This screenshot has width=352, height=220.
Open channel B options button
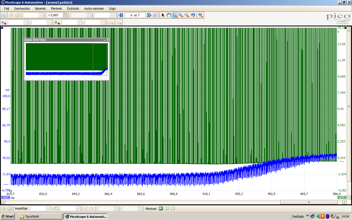coord(57,23)
